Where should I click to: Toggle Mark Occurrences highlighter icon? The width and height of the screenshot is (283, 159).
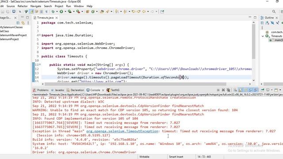[x=32, y=11]
